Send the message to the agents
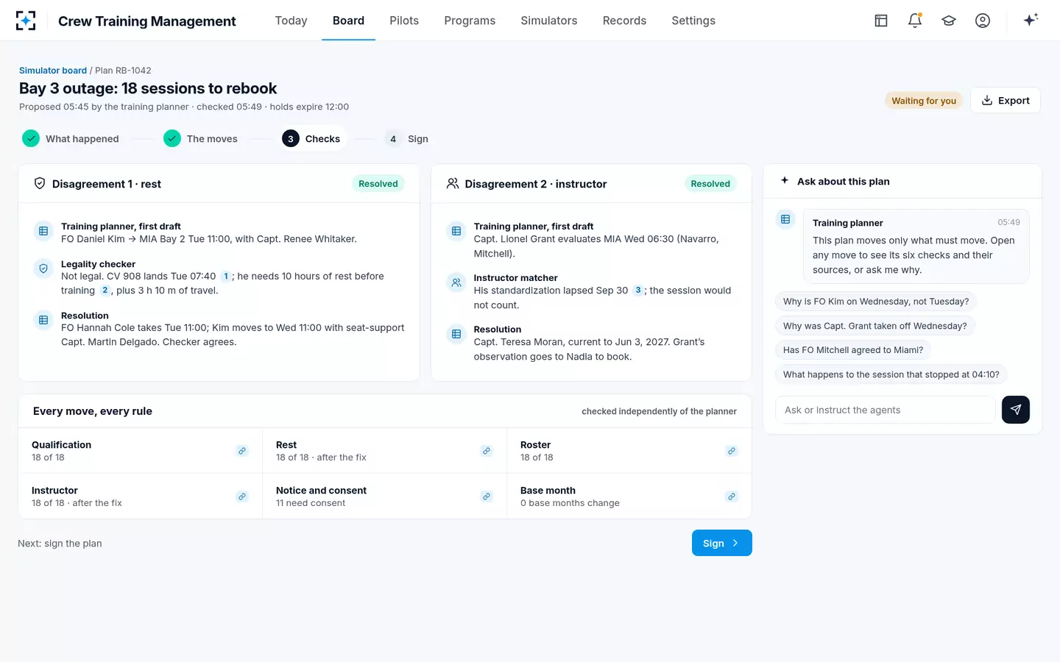This screenshot has height=662, width=1060. tap(1016, 410)
